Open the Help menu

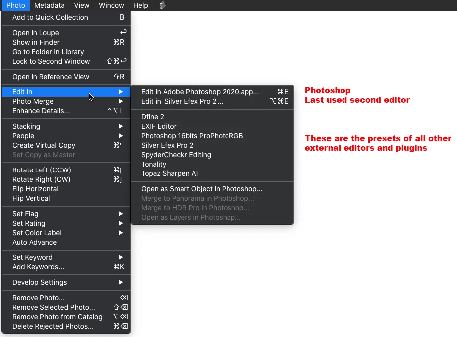[x=141, y=5]
